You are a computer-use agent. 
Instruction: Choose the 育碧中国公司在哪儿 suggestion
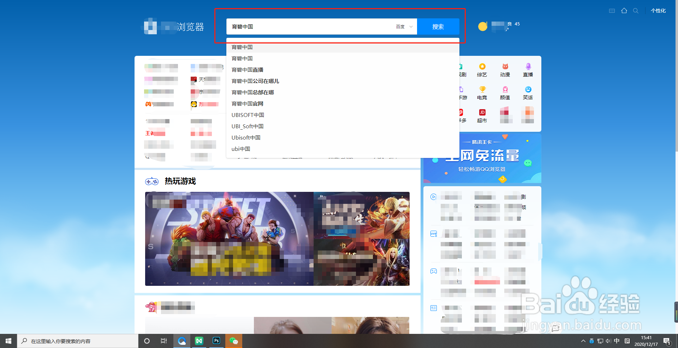(343, 81)
